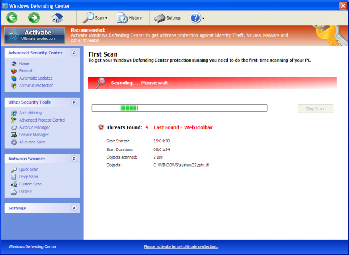
Task: Click the scanning magnifier in red banner
Action: coord(100,83)
